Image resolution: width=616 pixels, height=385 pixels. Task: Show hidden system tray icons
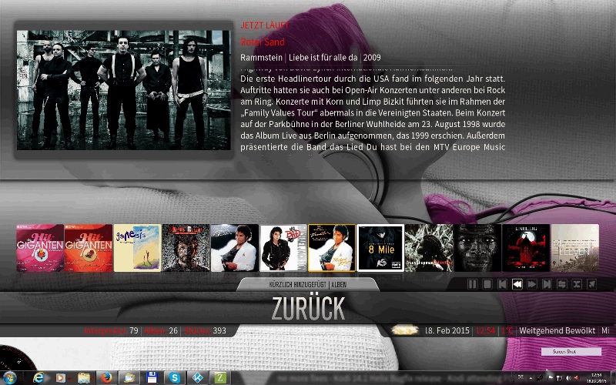tap(531, 378)
